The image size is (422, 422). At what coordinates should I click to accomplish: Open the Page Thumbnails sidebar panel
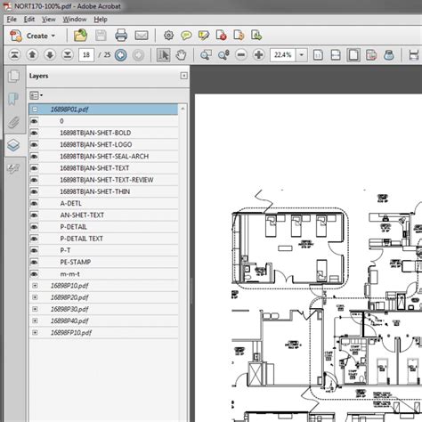13,76
